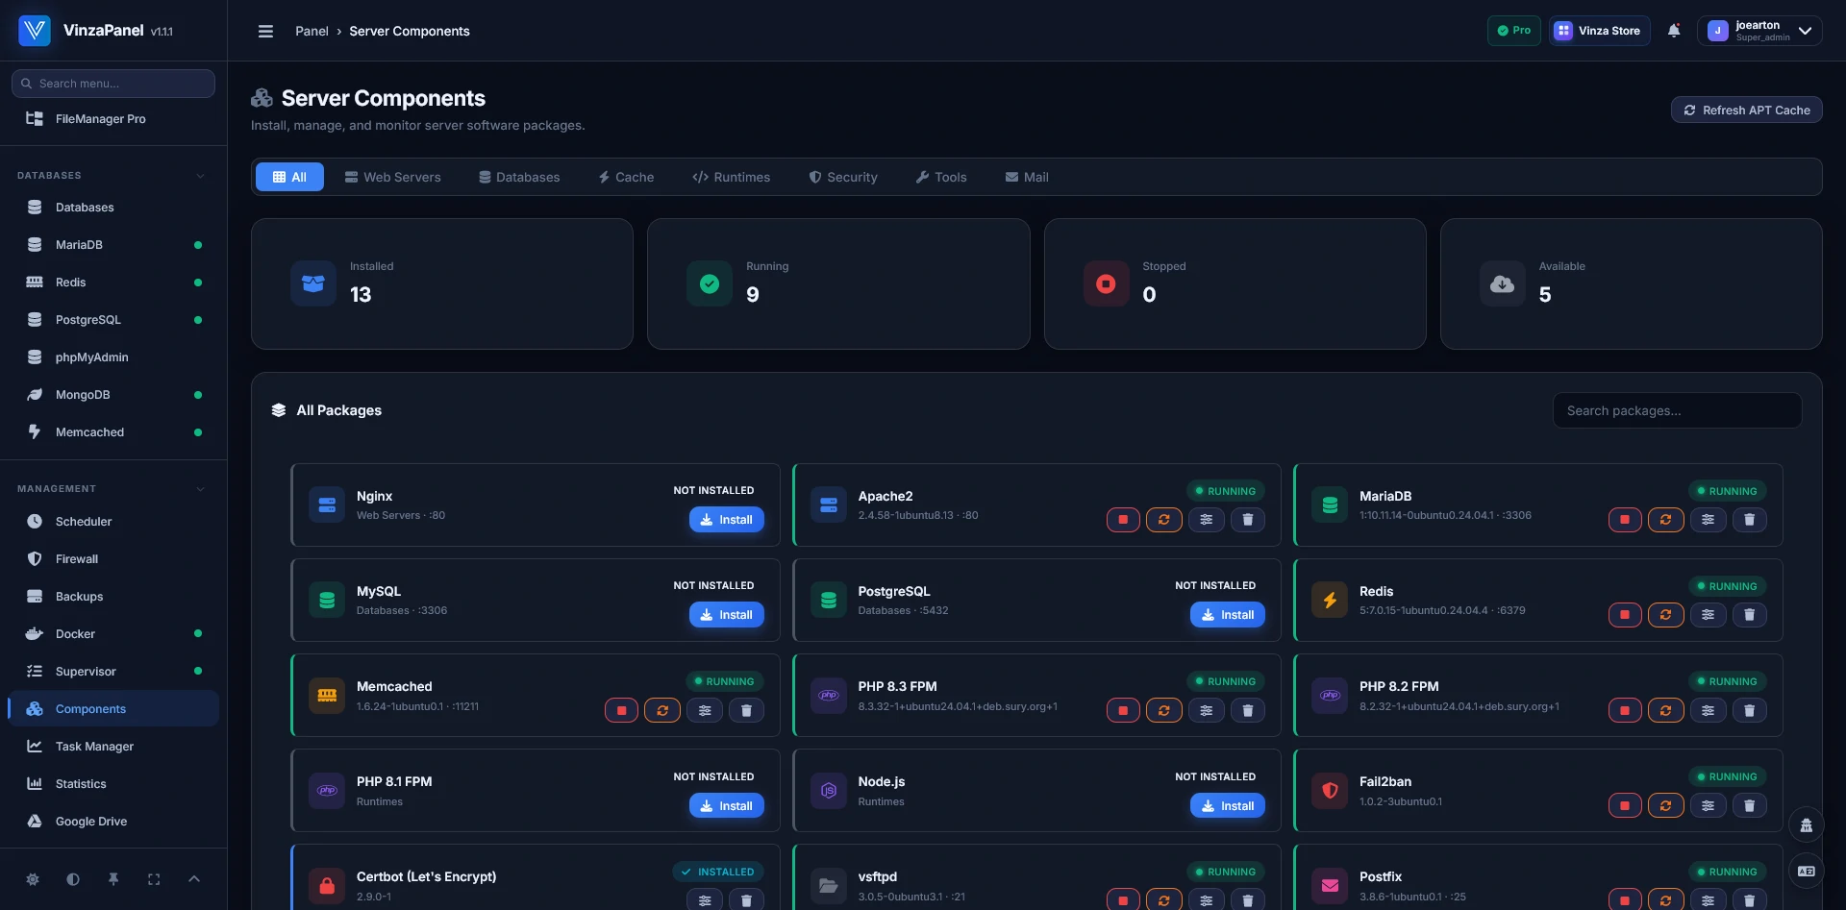The image size is (1846, 910).
Task: Open Fail2ban configuration settings
Action: click(x=1708, y=805)
